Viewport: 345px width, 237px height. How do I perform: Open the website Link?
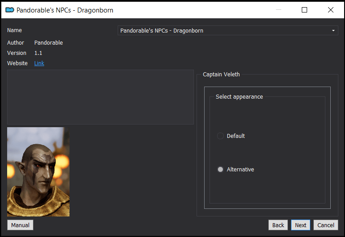pyautogui.click(x=39, y=63)
